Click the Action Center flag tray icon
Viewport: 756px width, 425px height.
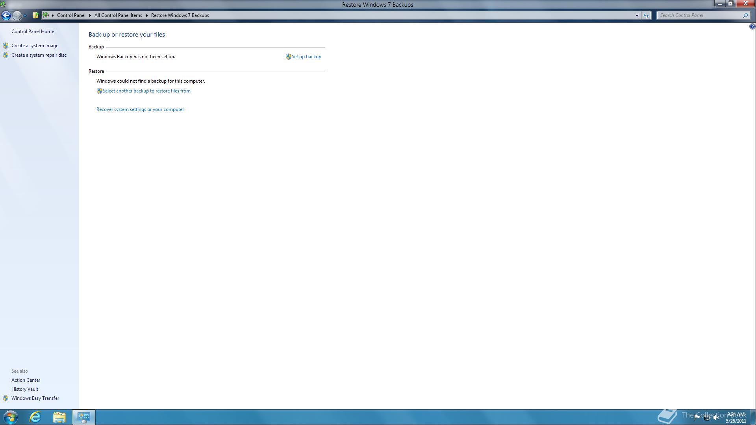(697, 418)
